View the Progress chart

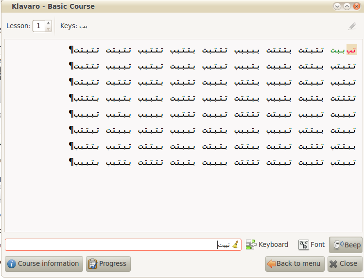point(108,263)
